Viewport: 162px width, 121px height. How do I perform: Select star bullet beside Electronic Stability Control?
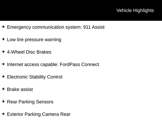(3, 77)
